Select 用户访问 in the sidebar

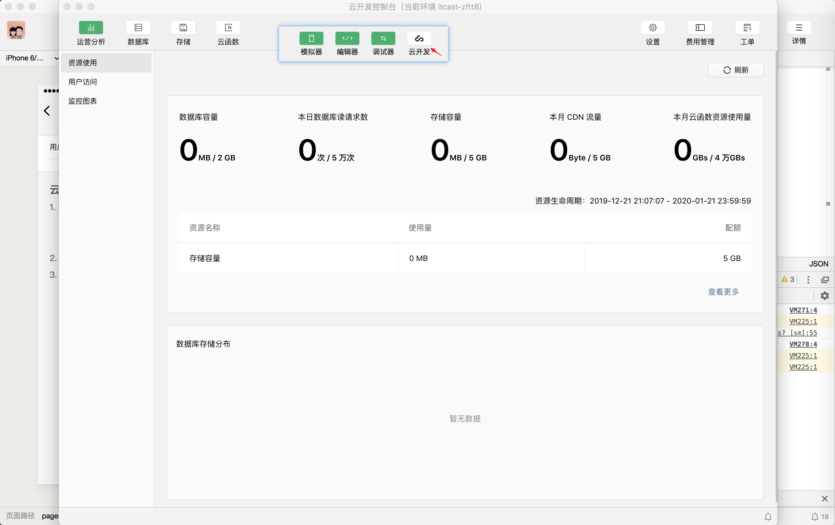(x=106, y=82)
